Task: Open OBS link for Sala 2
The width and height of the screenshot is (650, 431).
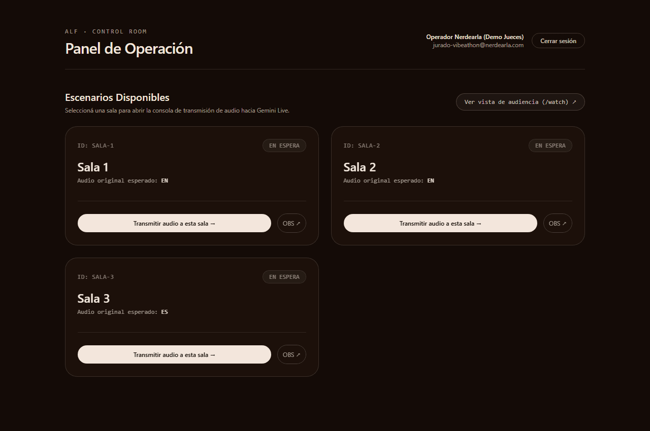Action: (558, 223)
